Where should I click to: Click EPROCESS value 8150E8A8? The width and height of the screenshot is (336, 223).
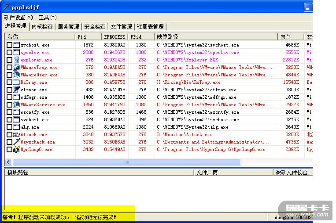(114, 142)
